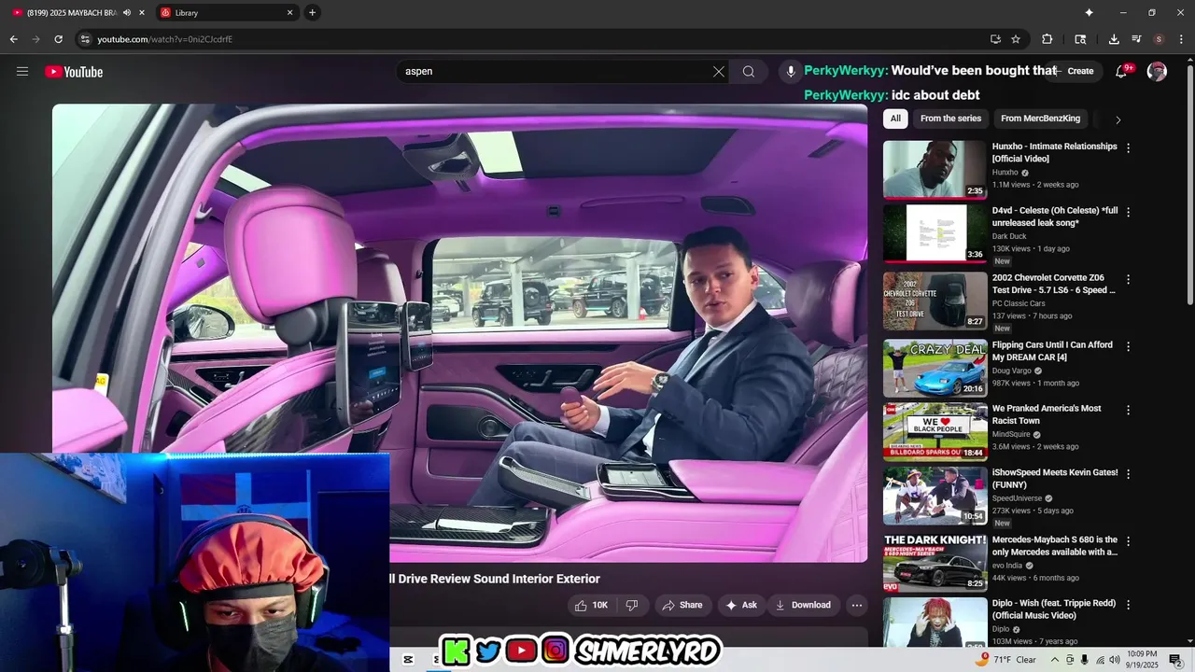The width and height of the screenshot is (1195, 672).
Task: Show hidden system tray icons
Action: tap(1055, 659)
